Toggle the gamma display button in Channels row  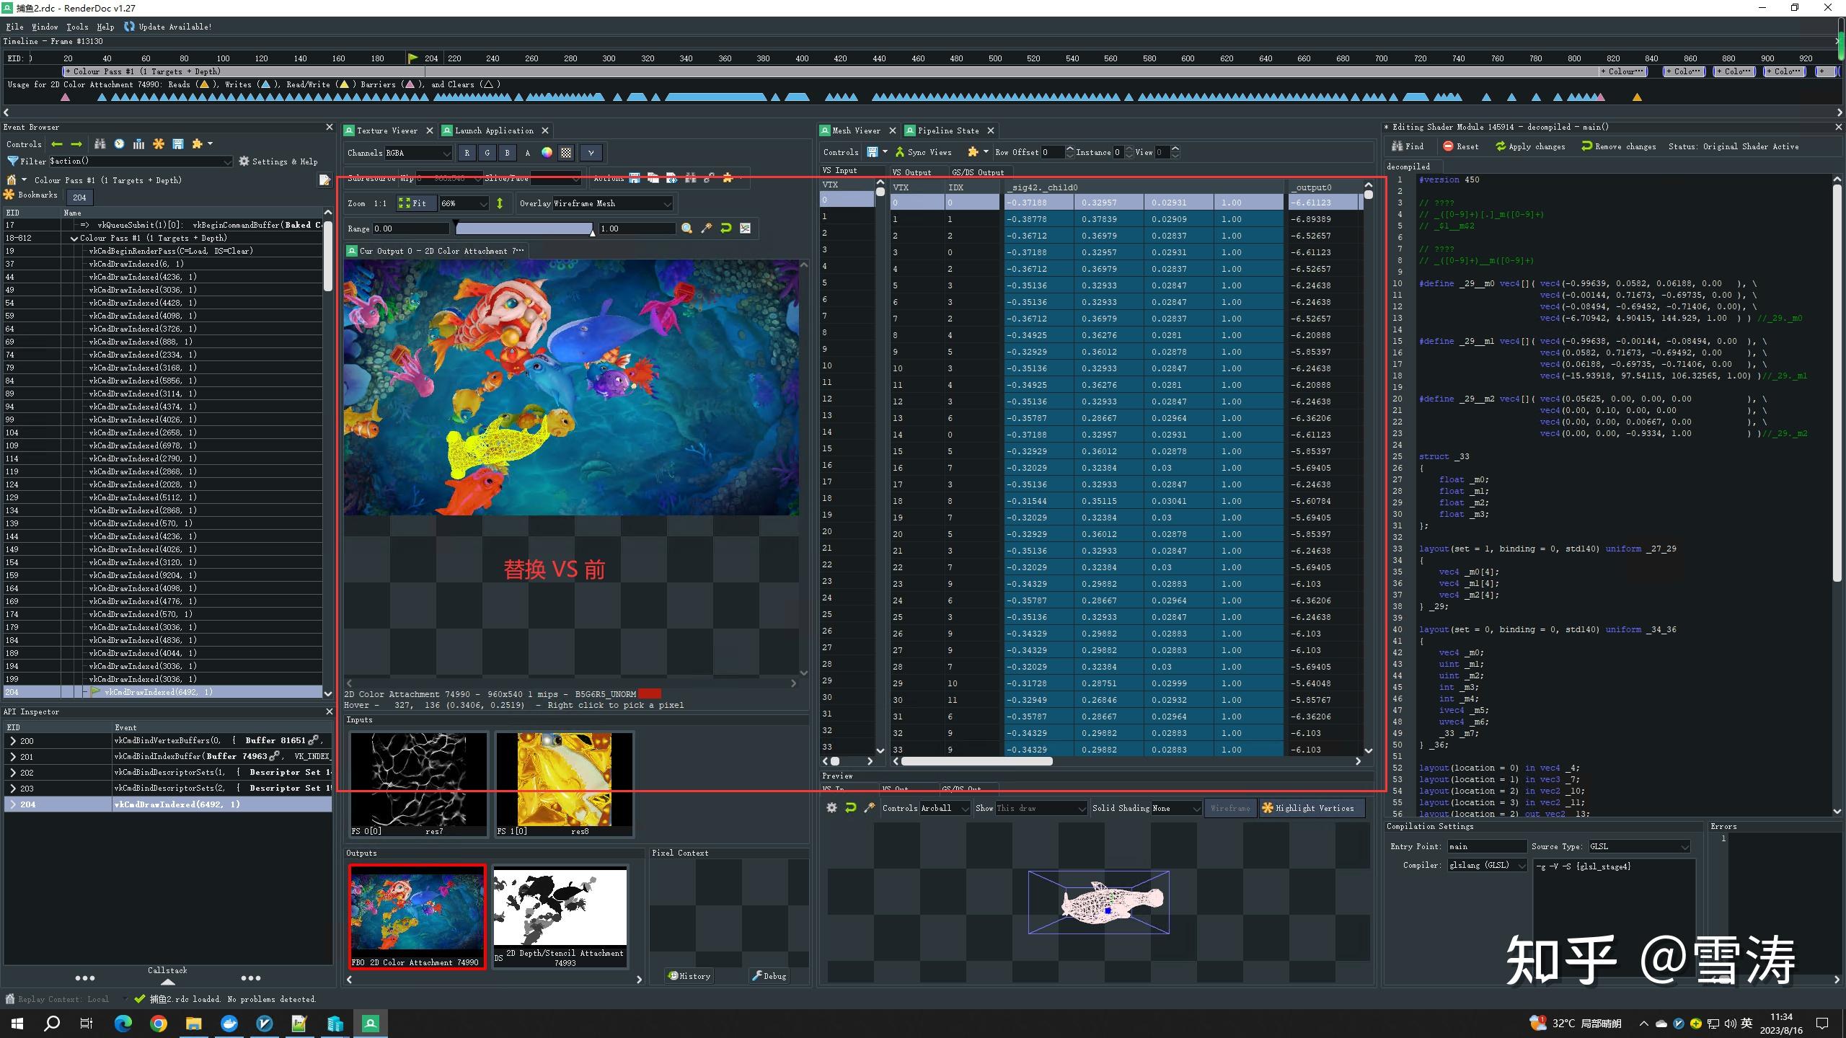click(x=591, y=153)
